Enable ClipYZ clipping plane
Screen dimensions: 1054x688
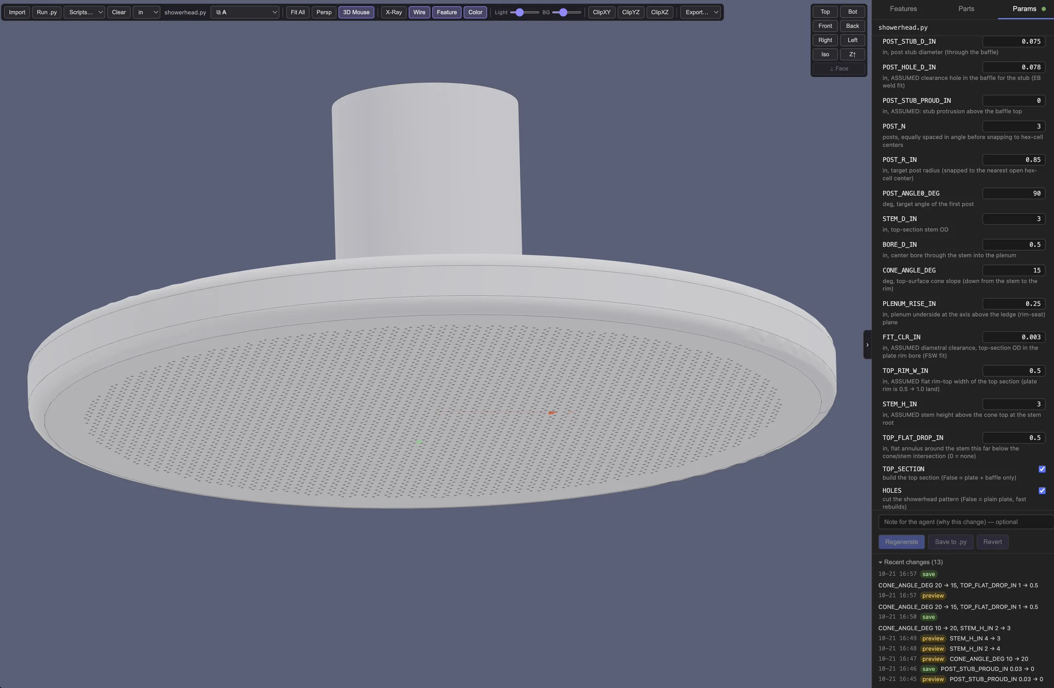(x=630, y=12)
